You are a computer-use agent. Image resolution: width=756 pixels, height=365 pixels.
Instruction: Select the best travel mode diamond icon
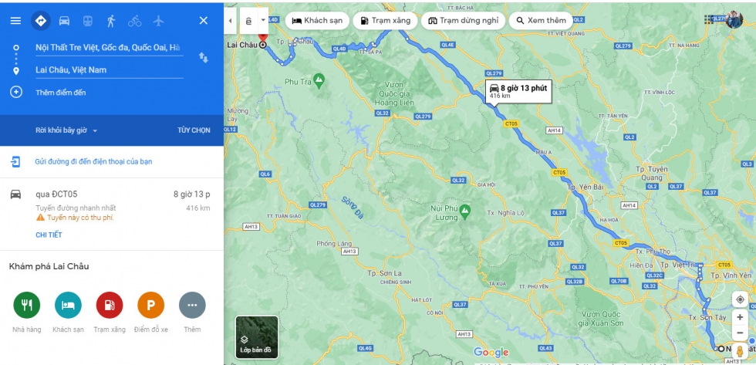41,21
